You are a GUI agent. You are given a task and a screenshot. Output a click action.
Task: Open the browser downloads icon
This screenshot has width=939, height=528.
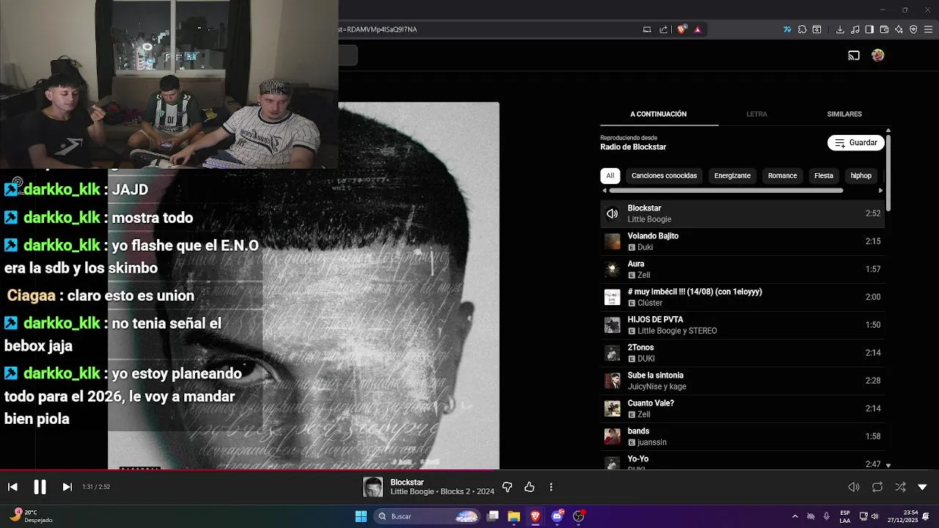(840, 29)
